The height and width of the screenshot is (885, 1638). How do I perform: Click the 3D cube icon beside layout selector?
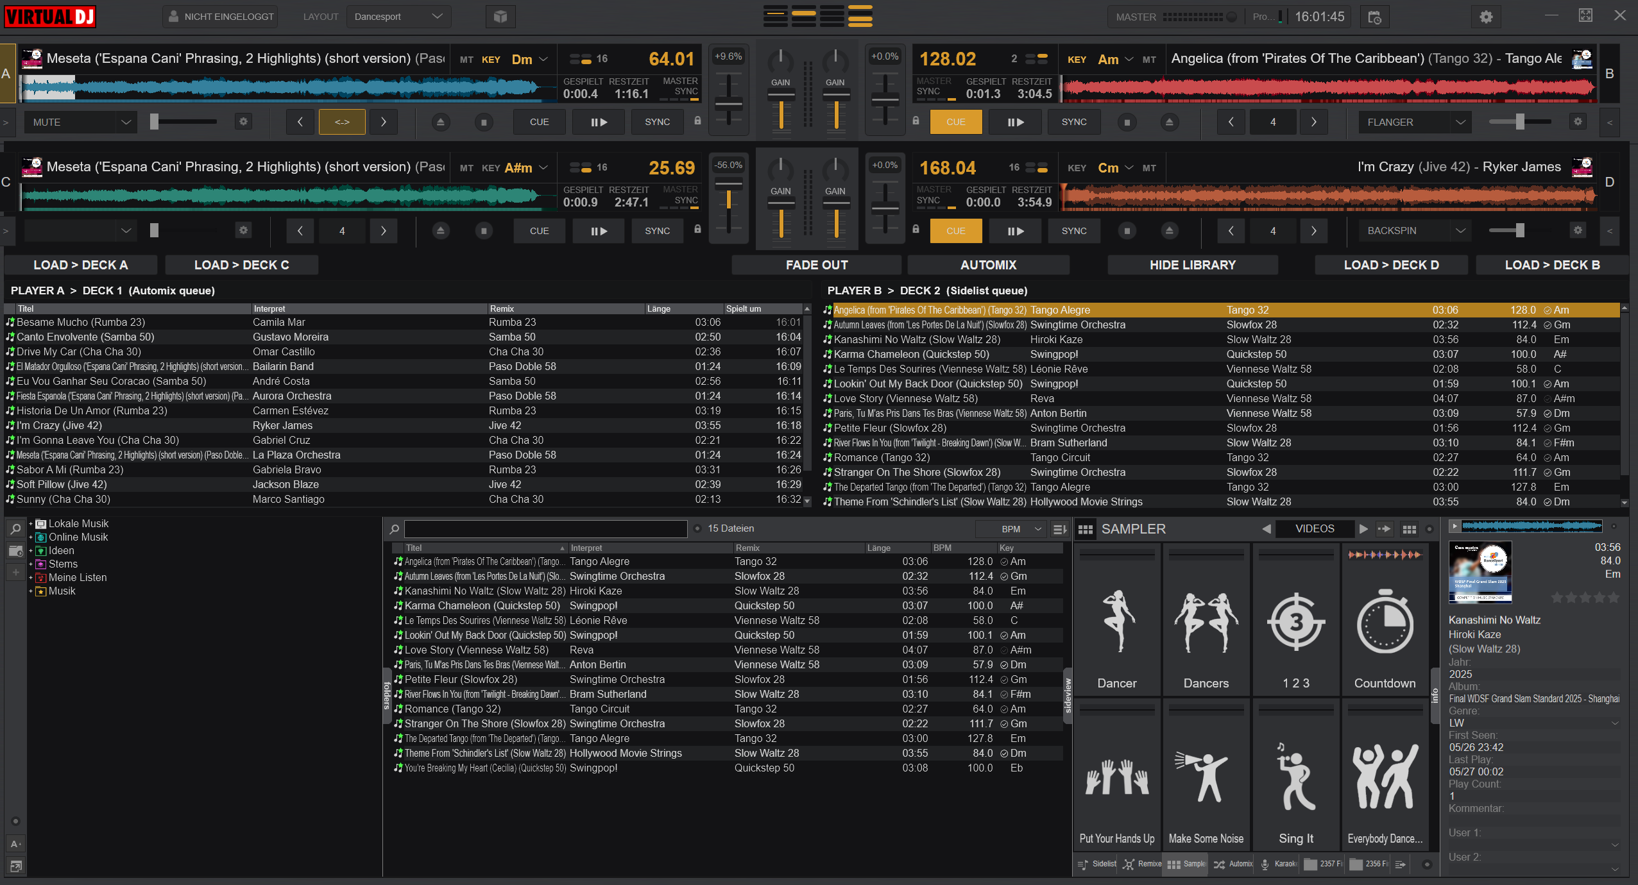click(500, 17)
